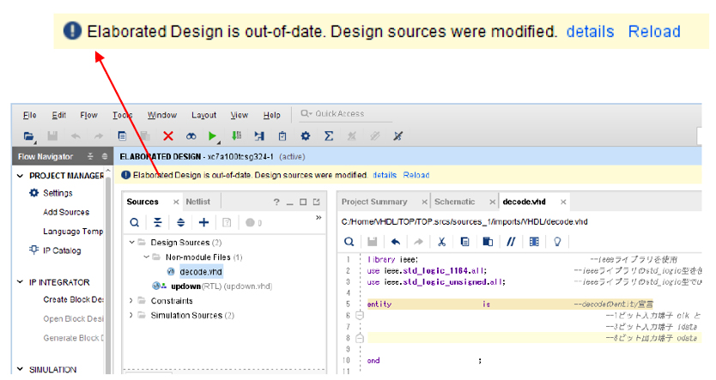Open the Flow menu
The height and width of the screenshot is (380, 716).
(x=88, y=115)
